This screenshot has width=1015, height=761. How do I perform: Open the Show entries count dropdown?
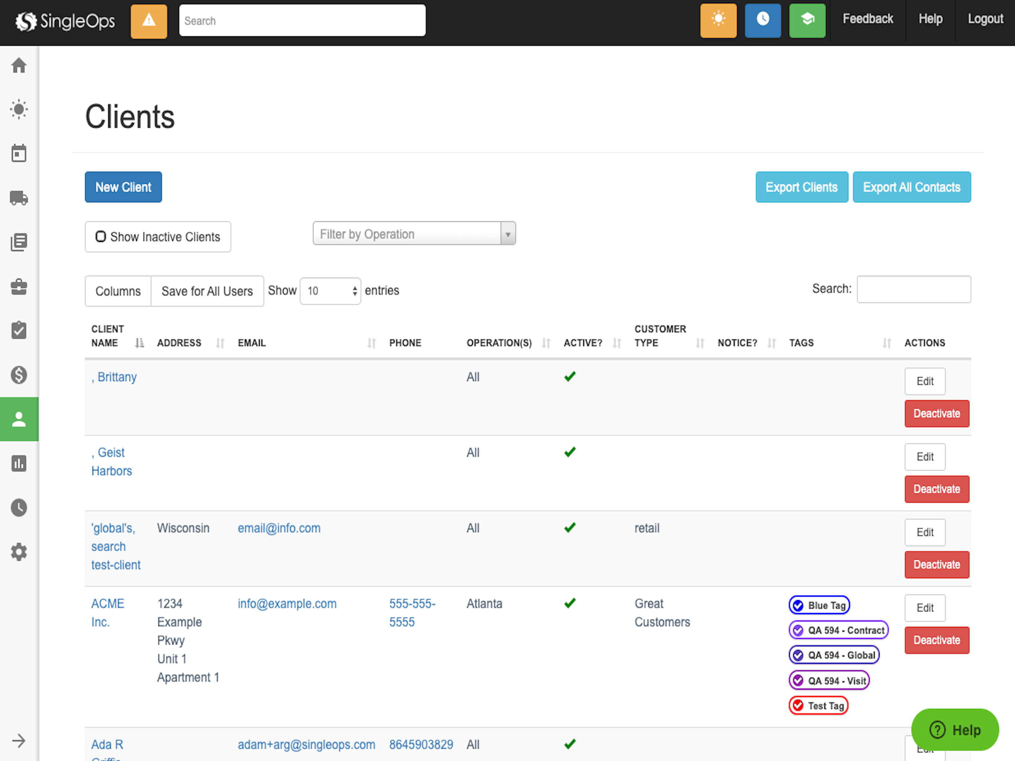click(330, 291)
